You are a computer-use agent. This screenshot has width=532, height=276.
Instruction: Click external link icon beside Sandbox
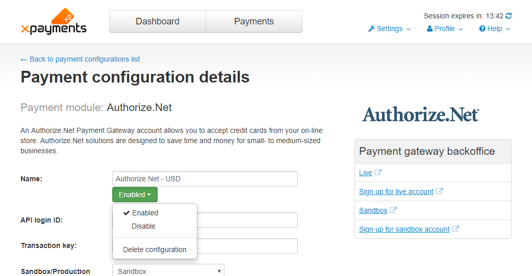pos(393,210)
